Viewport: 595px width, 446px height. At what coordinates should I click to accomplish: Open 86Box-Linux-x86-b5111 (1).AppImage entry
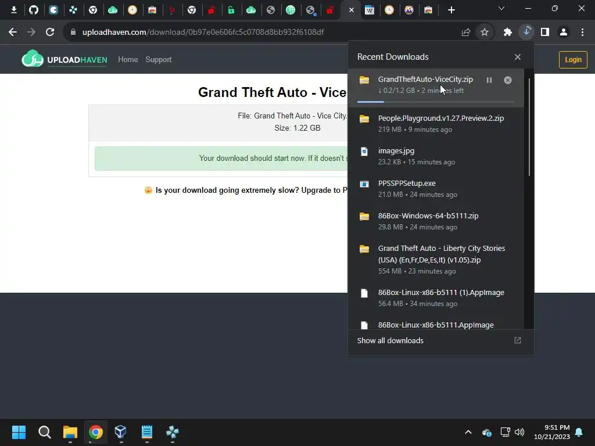436,298
